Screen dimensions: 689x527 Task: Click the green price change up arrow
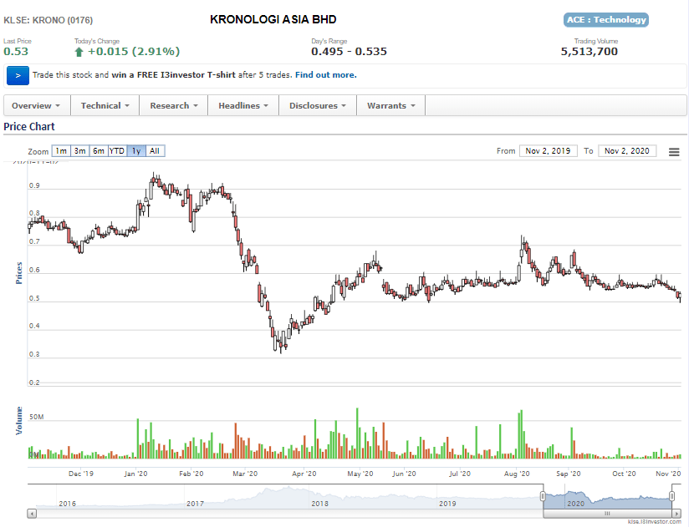[x=79, y=52]
